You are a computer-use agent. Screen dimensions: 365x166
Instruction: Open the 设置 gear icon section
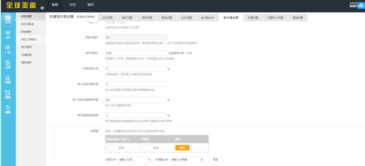[8, 20]
